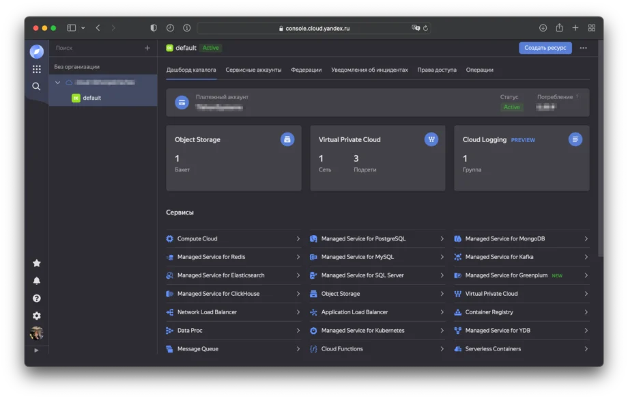Go back with Safari back arrow
628x399 pixels.
[x=98, y=27]
